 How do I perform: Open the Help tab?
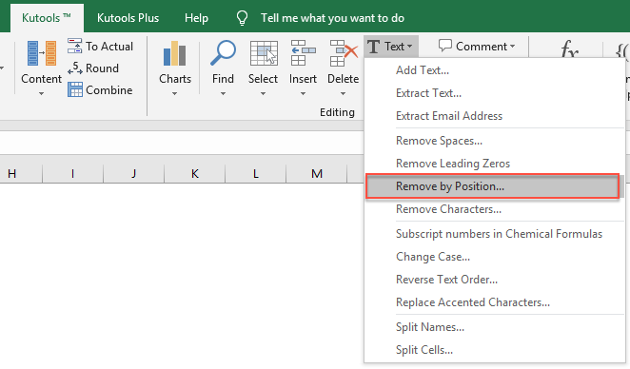coord(196,18)
